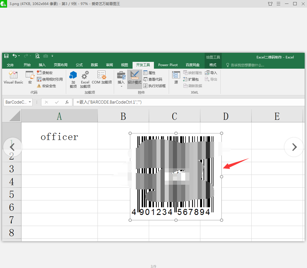Open the Visual Basic editor
Screen dimensions: 307x268
pyautogui.click(x=13, y=77)
